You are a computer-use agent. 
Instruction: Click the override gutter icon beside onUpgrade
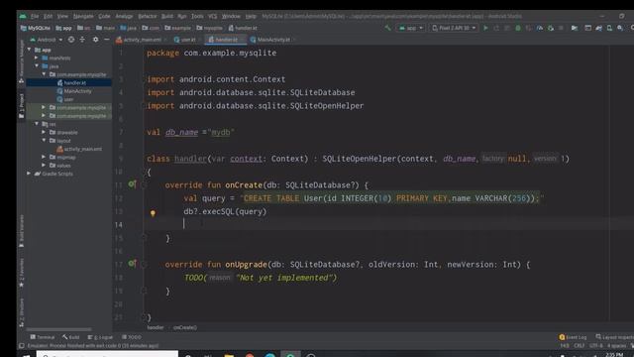click(132, 264)
